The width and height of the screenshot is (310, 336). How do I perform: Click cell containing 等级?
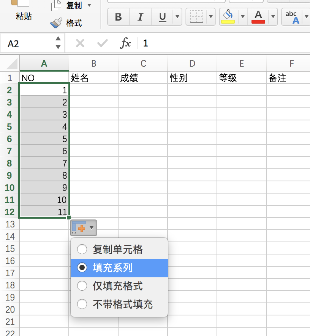point(241,78)
